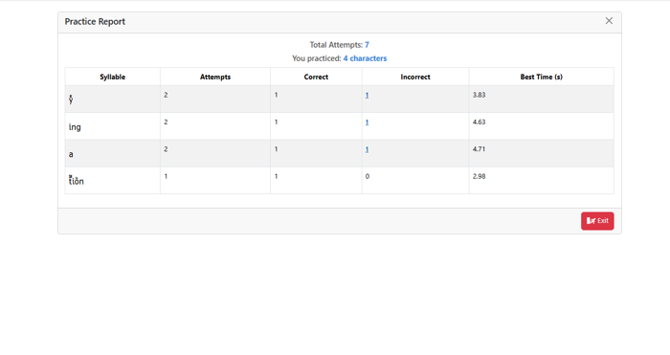Viewport: 670px width, 355px height.
Task: Open incorrect attempts link in the 'ing' row
Action: coord(367,122)
